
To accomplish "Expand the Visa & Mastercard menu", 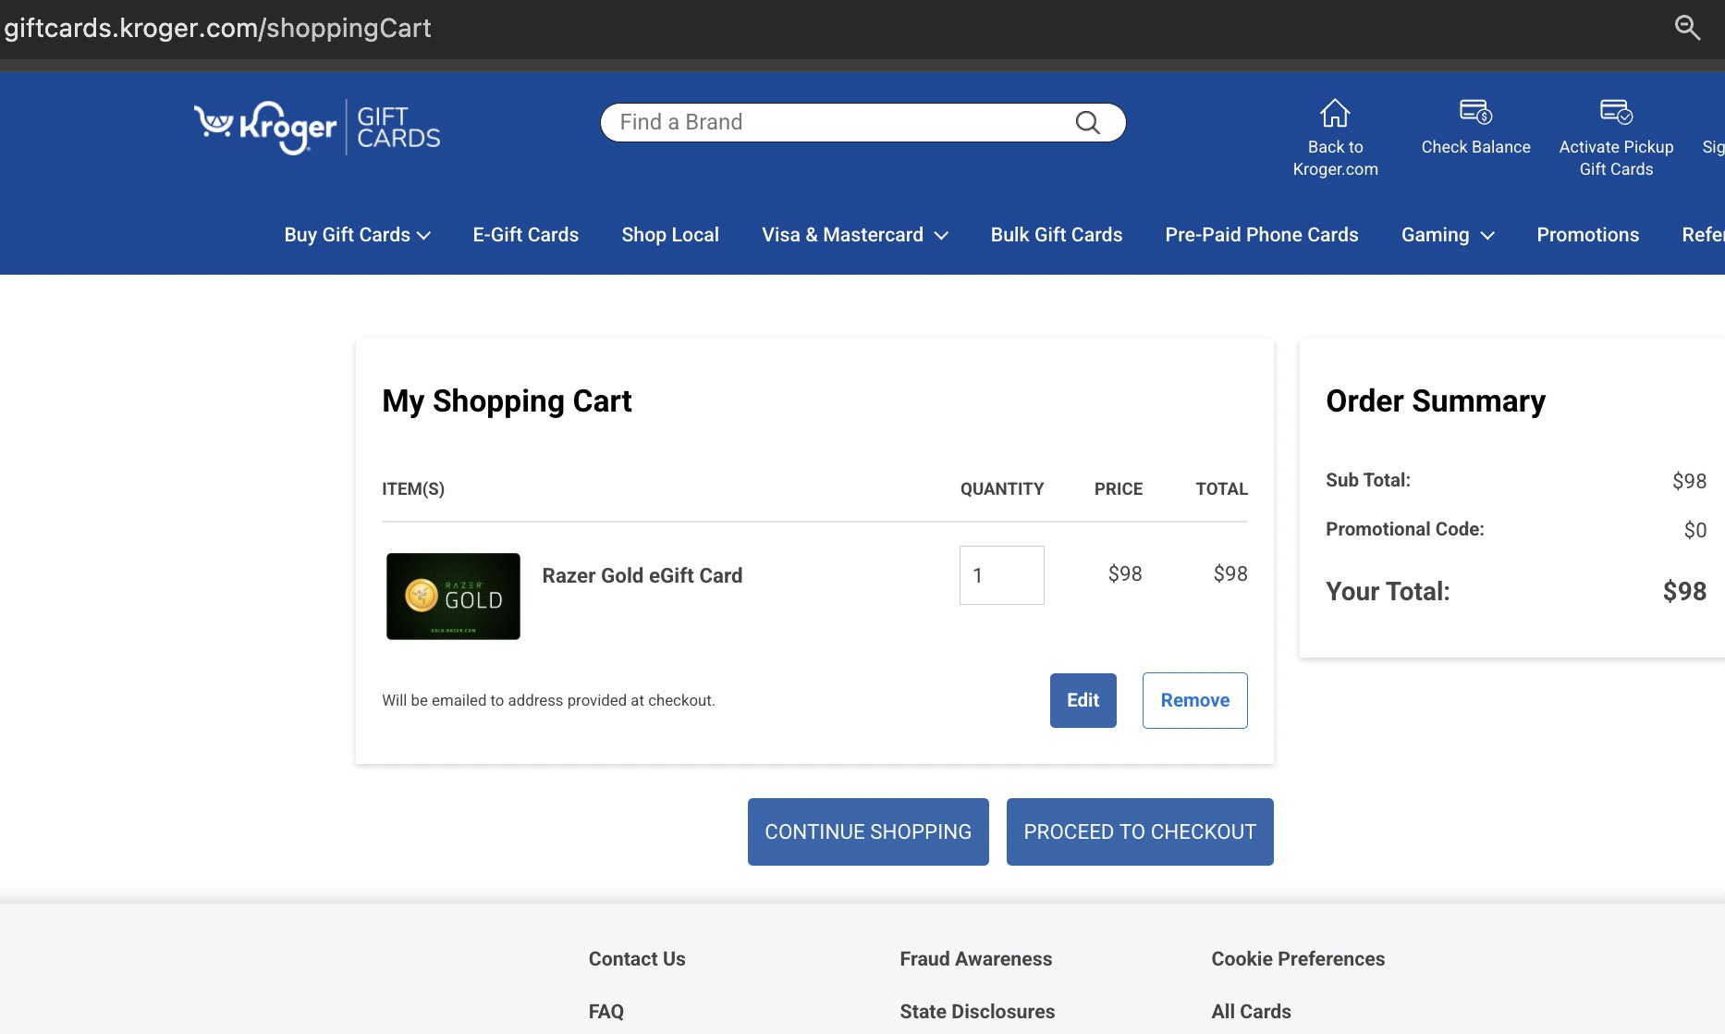I will [854, 235].
